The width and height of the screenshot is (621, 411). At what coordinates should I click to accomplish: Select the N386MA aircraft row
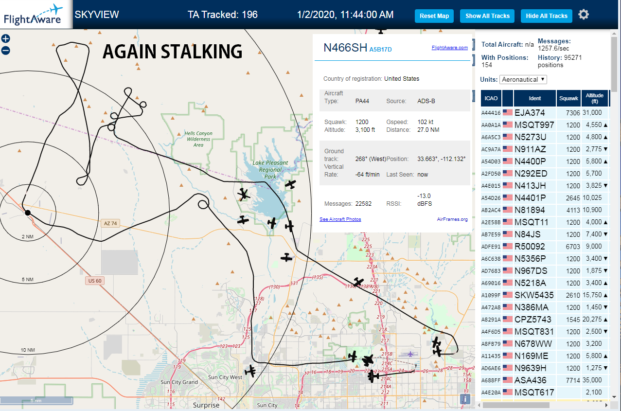coord(546,307)
